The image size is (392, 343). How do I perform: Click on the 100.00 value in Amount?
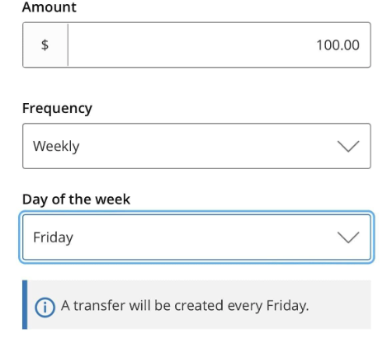coord(338,45)
